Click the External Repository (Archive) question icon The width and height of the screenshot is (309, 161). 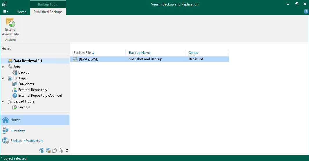(x=15, y=96)
